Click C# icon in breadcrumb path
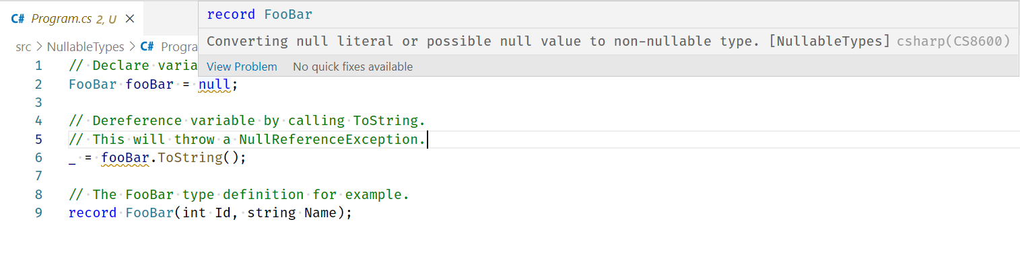Image resolution: width=1020 pixels, height=267 pixels. tap(147, 47)
